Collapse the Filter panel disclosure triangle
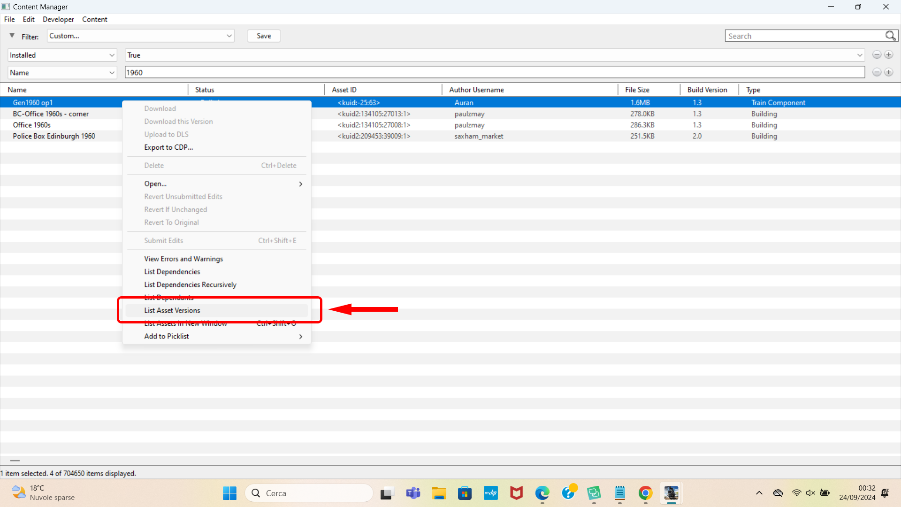Viewport: 901px width, 507px height. click(x=12, y=36)
